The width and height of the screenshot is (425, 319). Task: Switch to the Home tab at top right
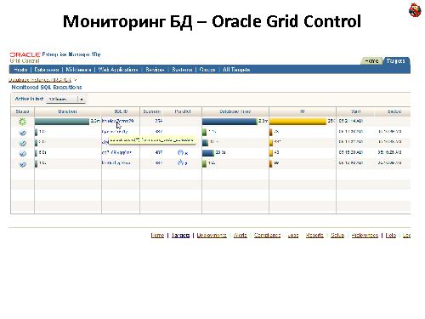pyautogui.click(x=371, y=61)
